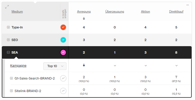Click the Medium column header
The height and width of the screenshot is (100, 195).
pos(17,12)
